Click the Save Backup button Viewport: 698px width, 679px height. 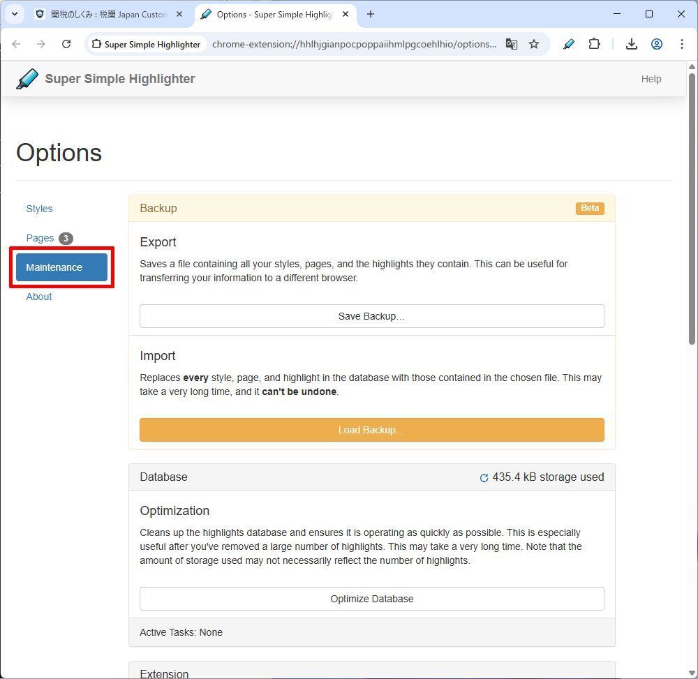point(372,316)
